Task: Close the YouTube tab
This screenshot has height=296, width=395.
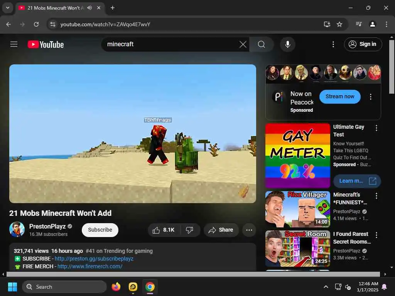Action: coord(99,8)
